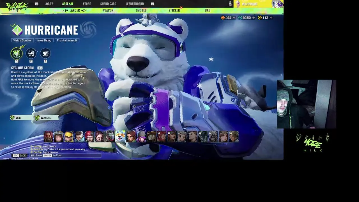Click the Vision Control tag
This screenshot has width=359, height=202.
[22, 40]
